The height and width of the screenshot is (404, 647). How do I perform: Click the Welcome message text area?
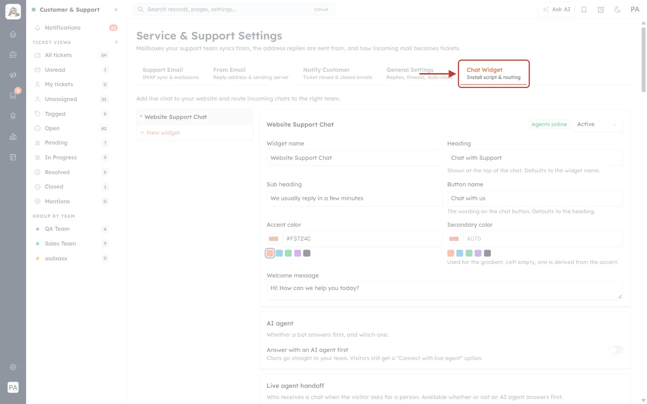pyautogui.click(x=445, y=290)
